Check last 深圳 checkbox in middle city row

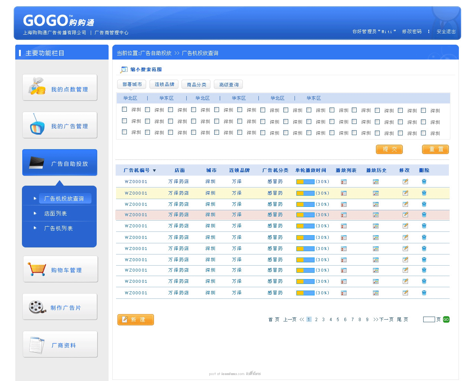pos(424,122)
